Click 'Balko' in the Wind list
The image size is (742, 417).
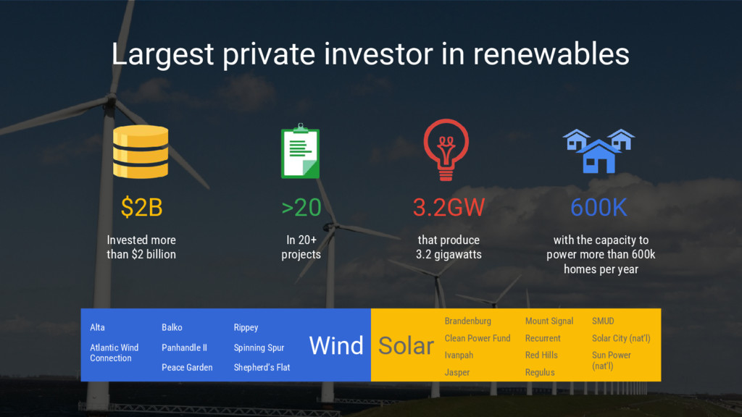[172, 327]
